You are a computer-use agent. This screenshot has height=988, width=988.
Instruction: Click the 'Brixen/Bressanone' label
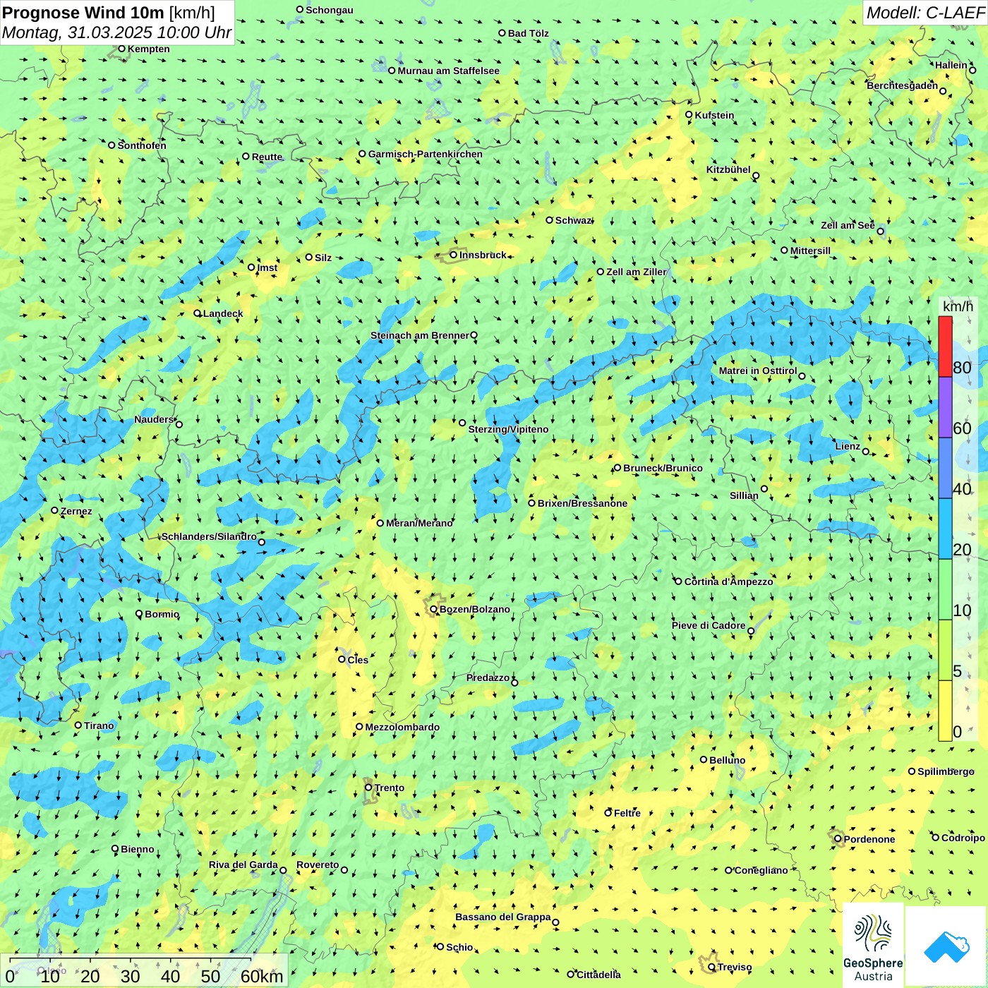point(582,503)
